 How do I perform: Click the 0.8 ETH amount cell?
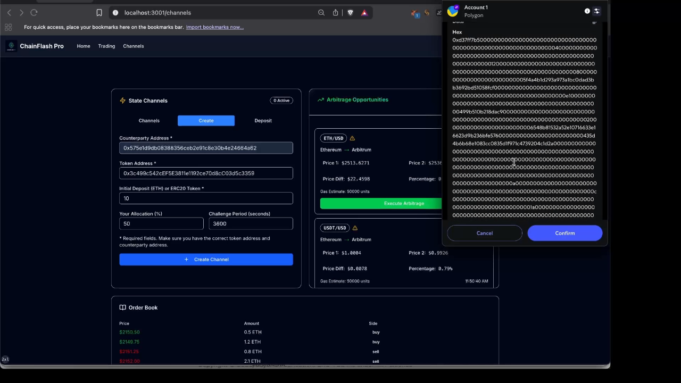pyautogui.click(x=253, y=352)
